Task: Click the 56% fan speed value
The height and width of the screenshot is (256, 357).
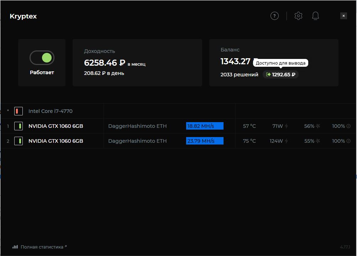Action: [309, 126]
